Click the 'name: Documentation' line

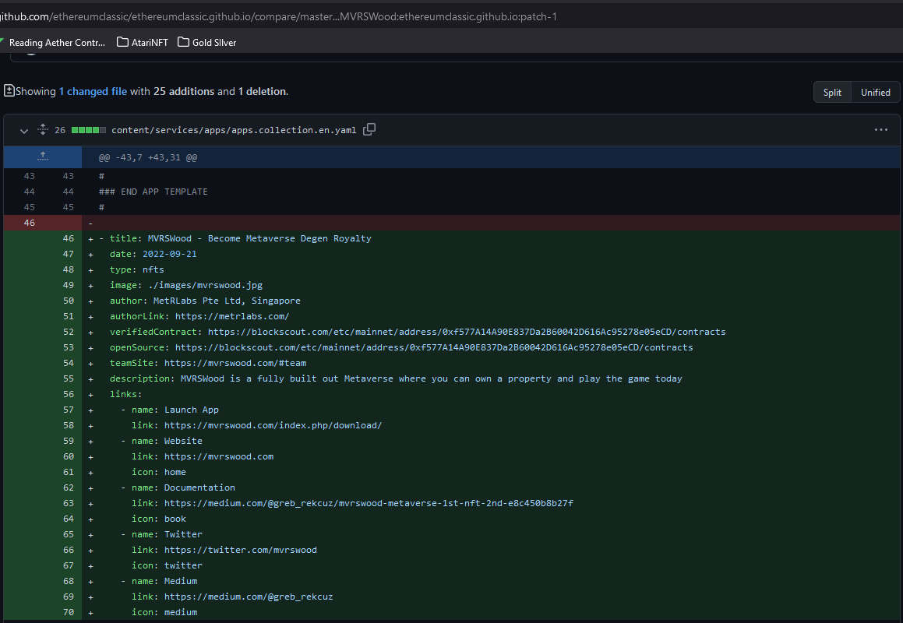[x=183, y=487]
